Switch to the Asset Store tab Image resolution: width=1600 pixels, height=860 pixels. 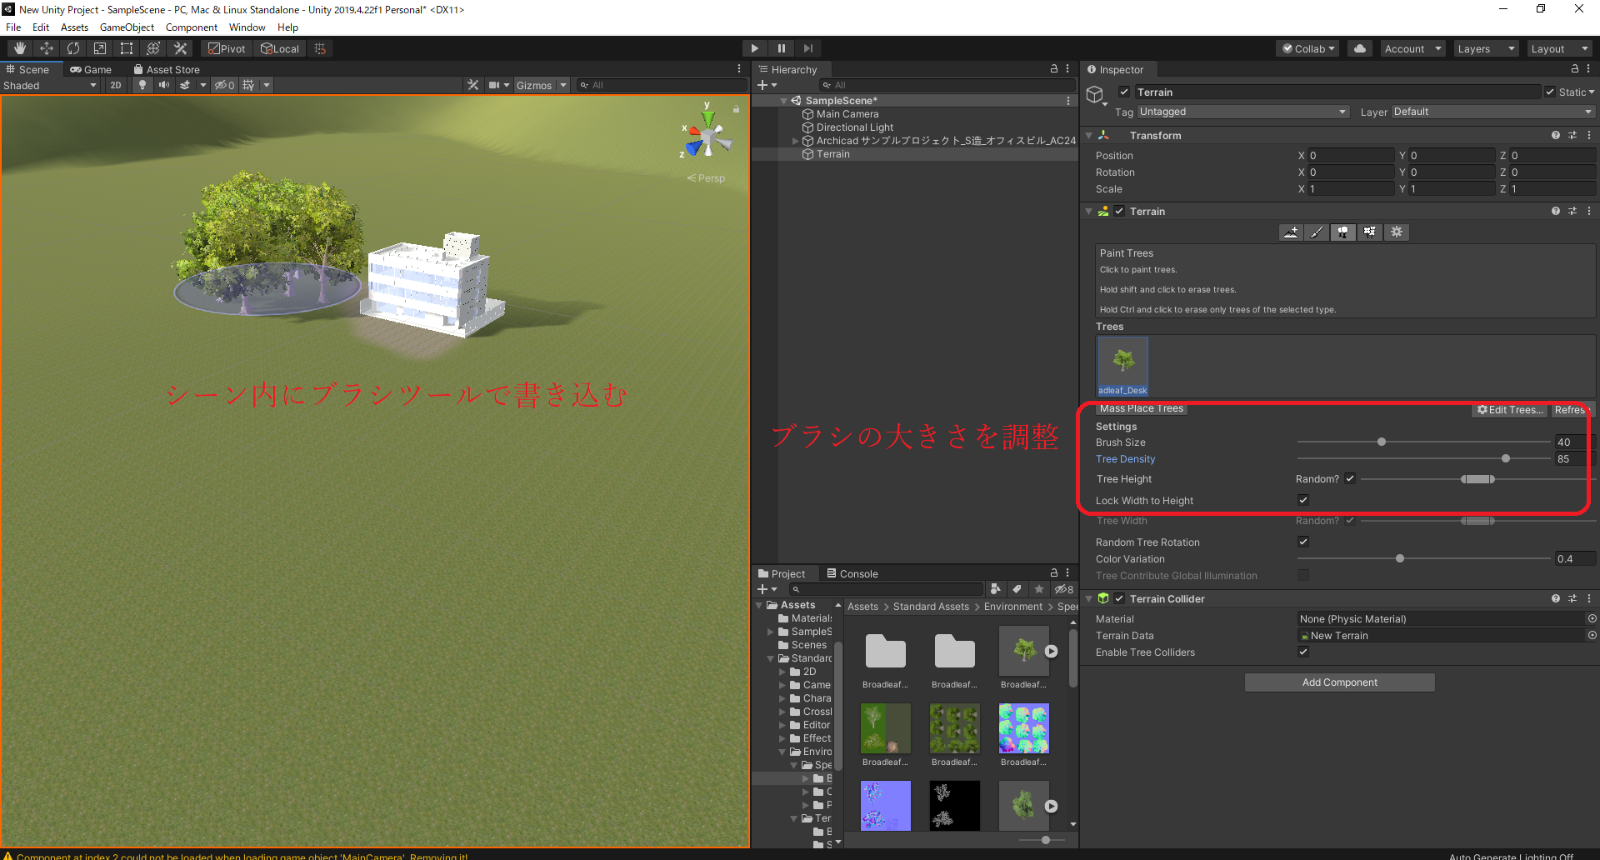pos(167,70)
